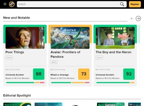Open Poor Things poster image
The image size is (144, 106).
(25, 38)
